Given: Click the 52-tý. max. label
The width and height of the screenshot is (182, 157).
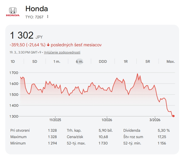Looking at the screenshot, I should [76, 143].
